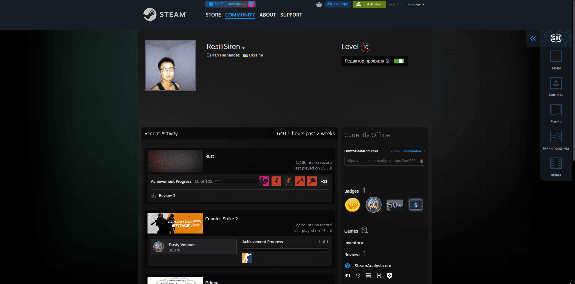Viewport: 575px width, 284px height.
Task: Click the pink Rust achievement icon
Action: 264,181
